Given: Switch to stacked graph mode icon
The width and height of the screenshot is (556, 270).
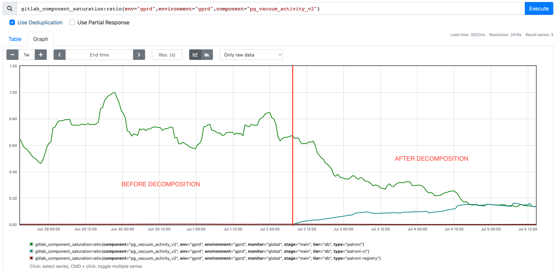Looking at the screenshot, I should [x=207, y=55].
